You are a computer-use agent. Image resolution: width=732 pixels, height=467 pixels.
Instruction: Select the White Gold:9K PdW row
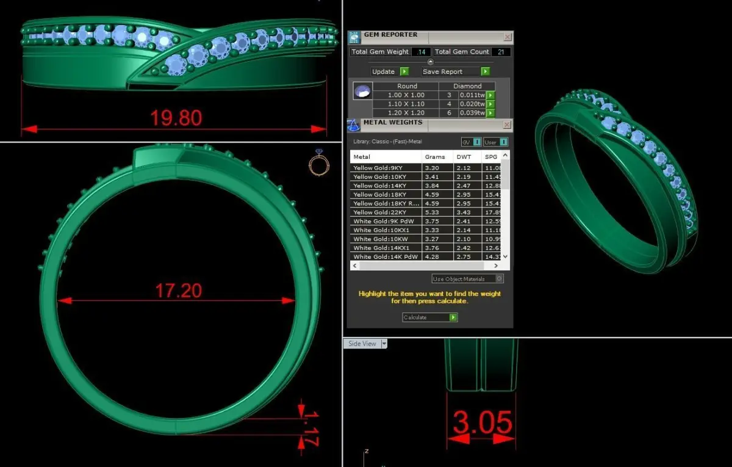[x=426, y=222]
